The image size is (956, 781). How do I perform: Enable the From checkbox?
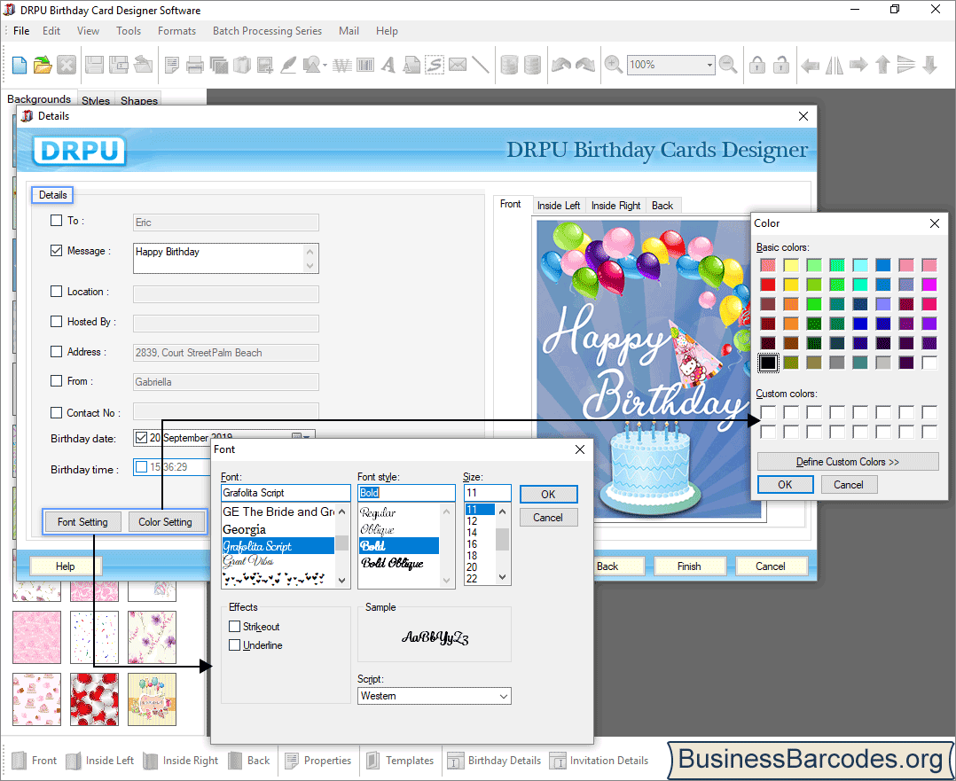(x=56, y=381)
